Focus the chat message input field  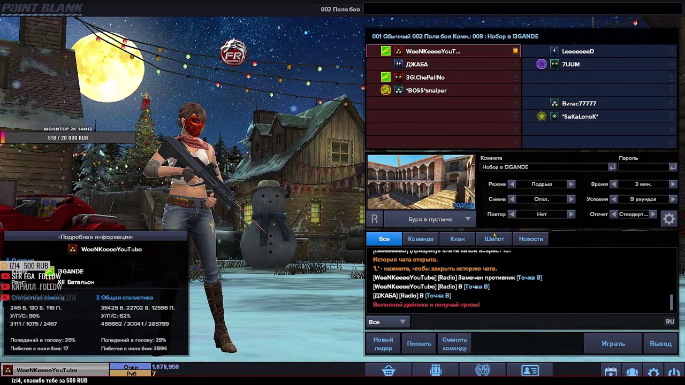click(537, 322)
